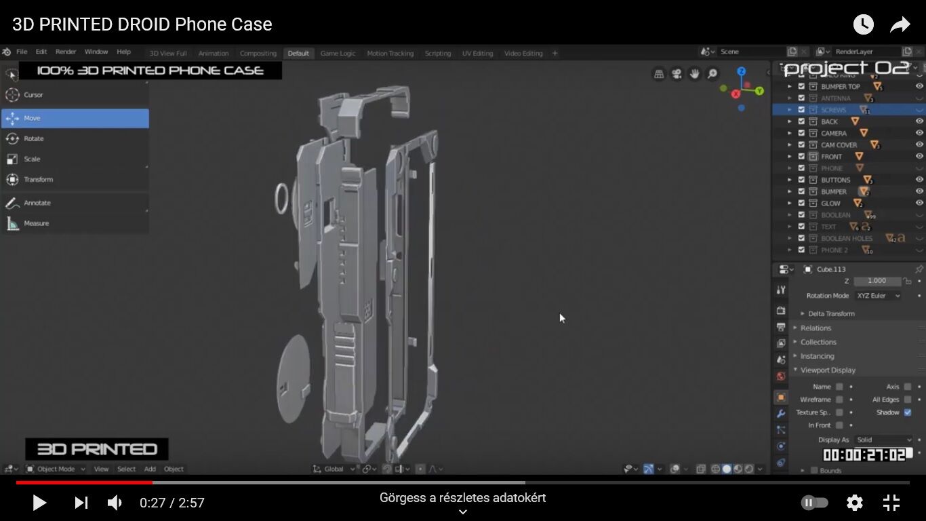Toggle YouTube autoplay switch
Screen dimensions: 926x521
[x=815, y=503]
